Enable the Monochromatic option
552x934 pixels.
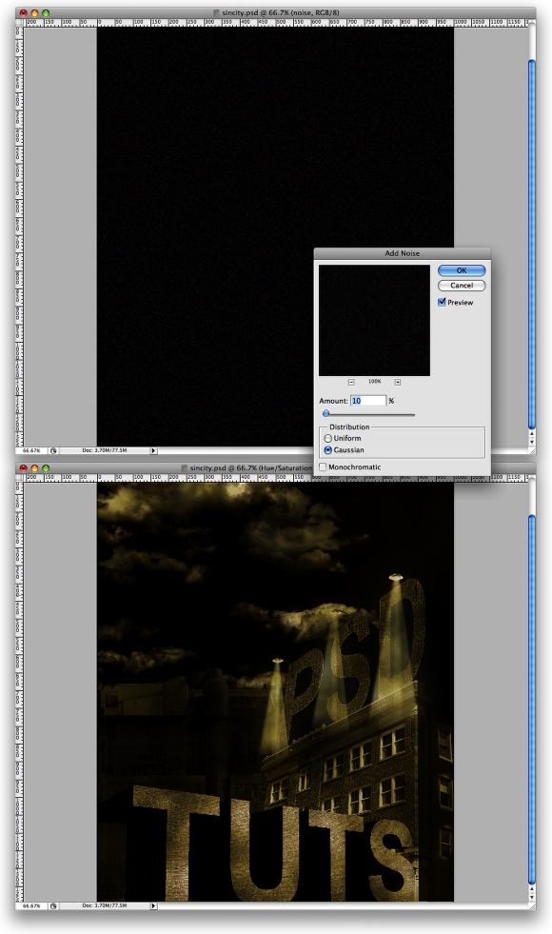[323, 467]
